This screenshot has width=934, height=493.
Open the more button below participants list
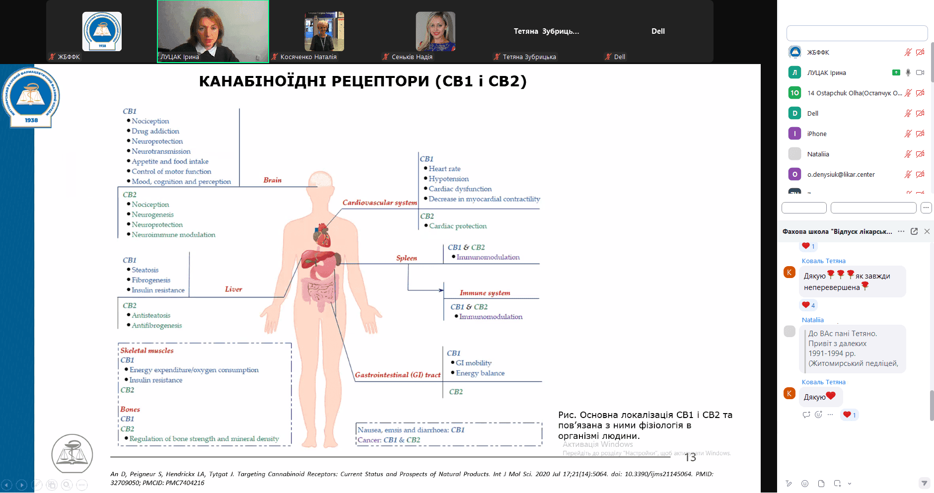926,208
